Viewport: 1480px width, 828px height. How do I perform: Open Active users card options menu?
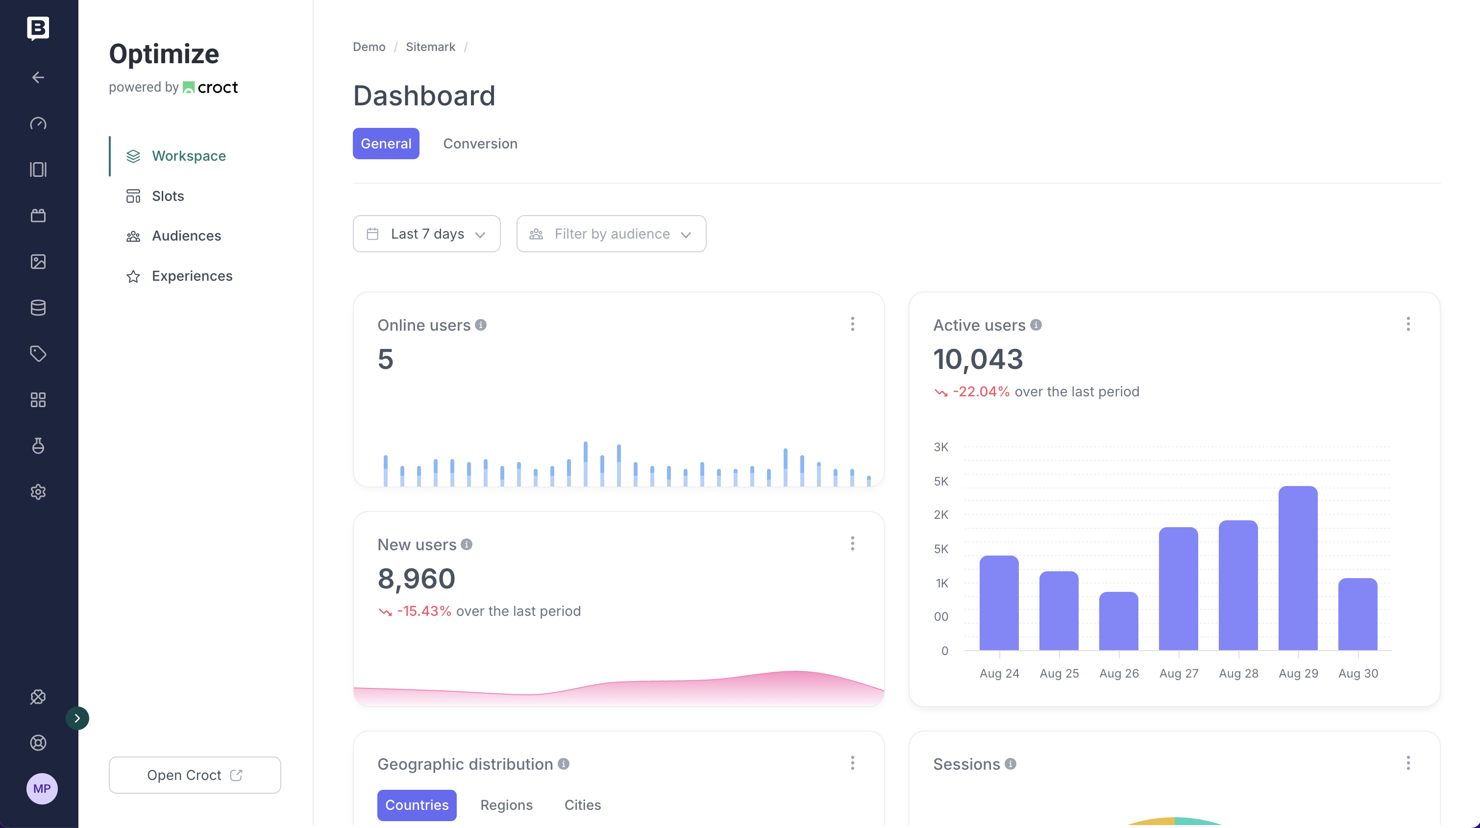(1407, 324)
